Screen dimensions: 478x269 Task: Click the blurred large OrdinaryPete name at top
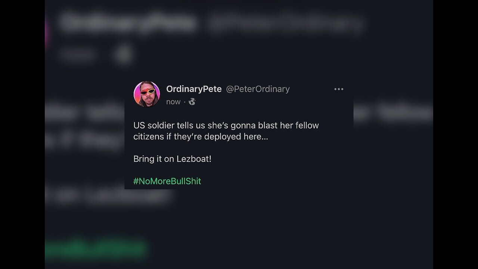(x=128, y=22)
